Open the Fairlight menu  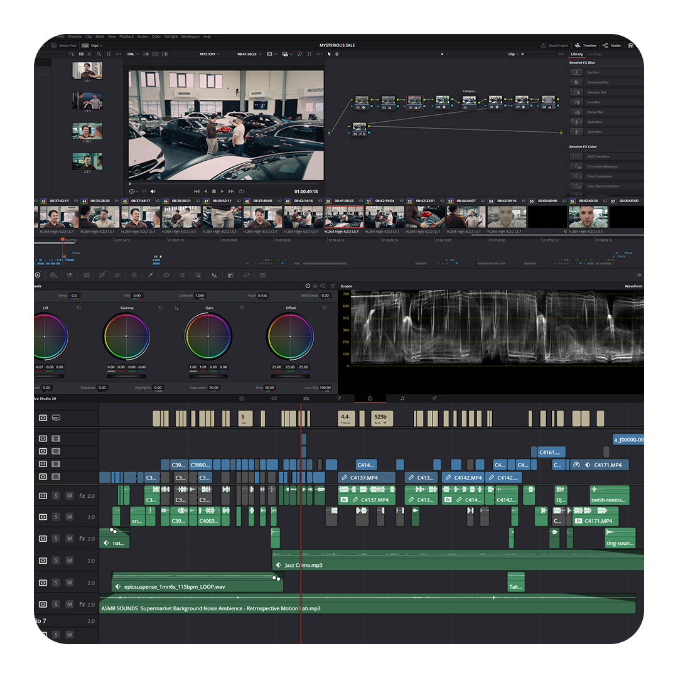tap(171, 37)
